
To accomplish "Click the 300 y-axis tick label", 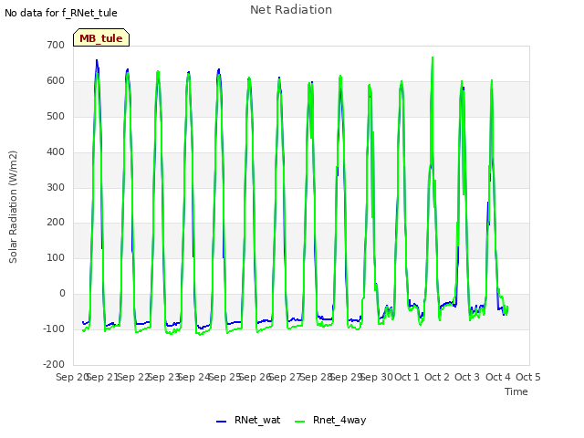I will tap(56, 187).
